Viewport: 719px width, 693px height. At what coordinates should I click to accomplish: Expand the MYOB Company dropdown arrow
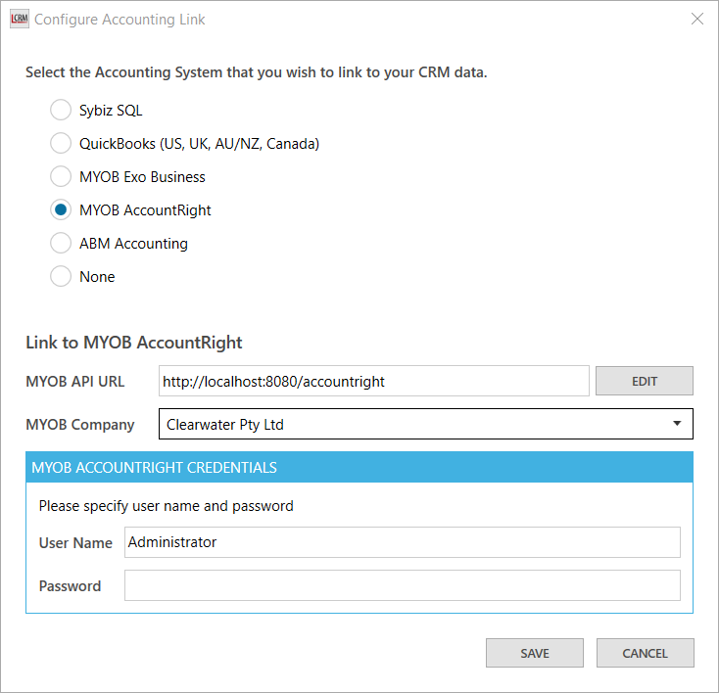tap(677, 425)
